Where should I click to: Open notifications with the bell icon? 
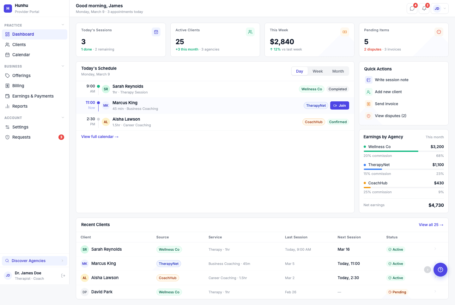424,9
